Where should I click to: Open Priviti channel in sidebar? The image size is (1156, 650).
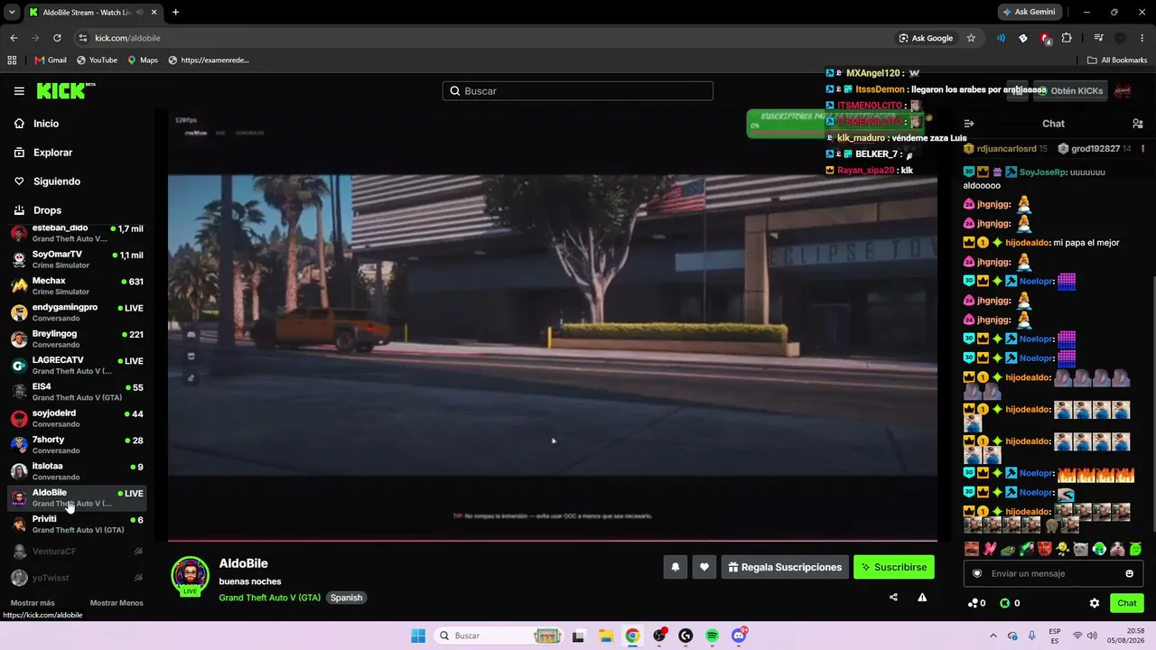pos(77,525)
